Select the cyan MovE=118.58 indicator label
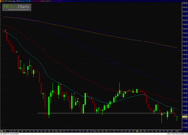Viewport: 188px width, 135px height. [x=26, y=1]
